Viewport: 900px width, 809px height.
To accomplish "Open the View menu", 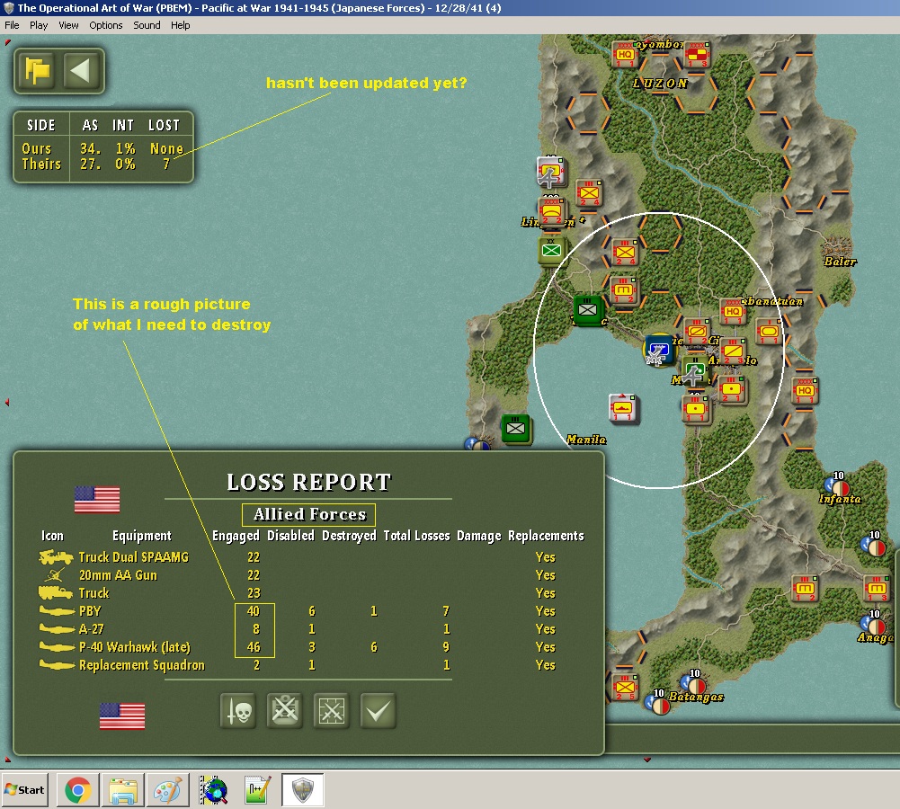I will click(x=68, y=25).
